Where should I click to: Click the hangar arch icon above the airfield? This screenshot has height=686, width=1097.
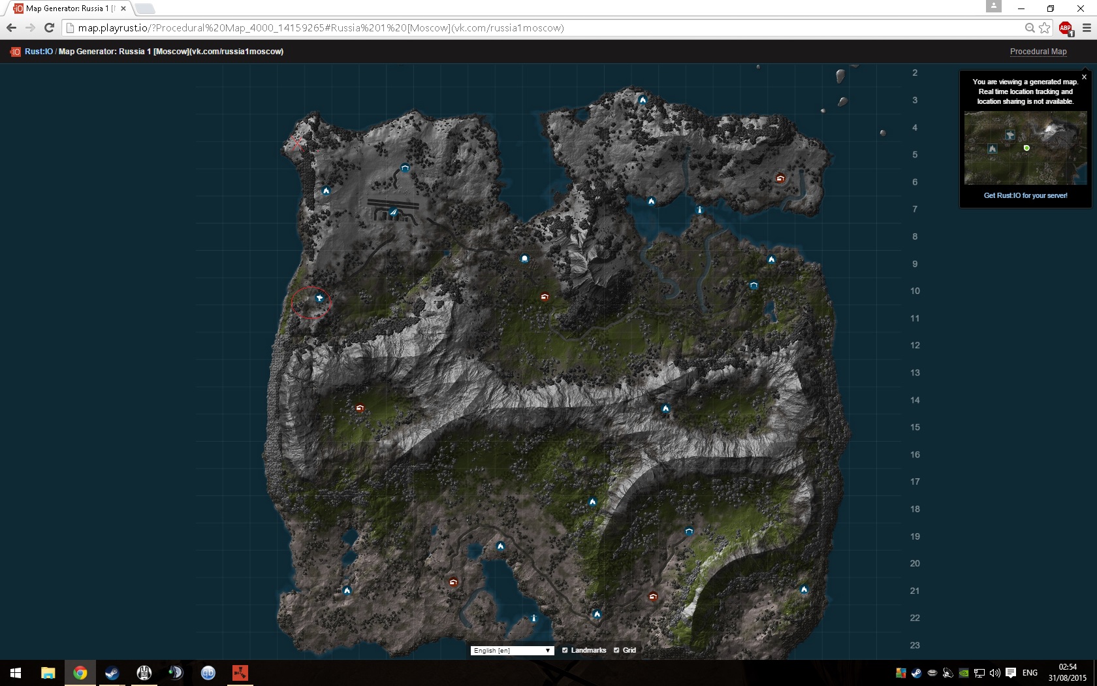(x=405, y=168)
